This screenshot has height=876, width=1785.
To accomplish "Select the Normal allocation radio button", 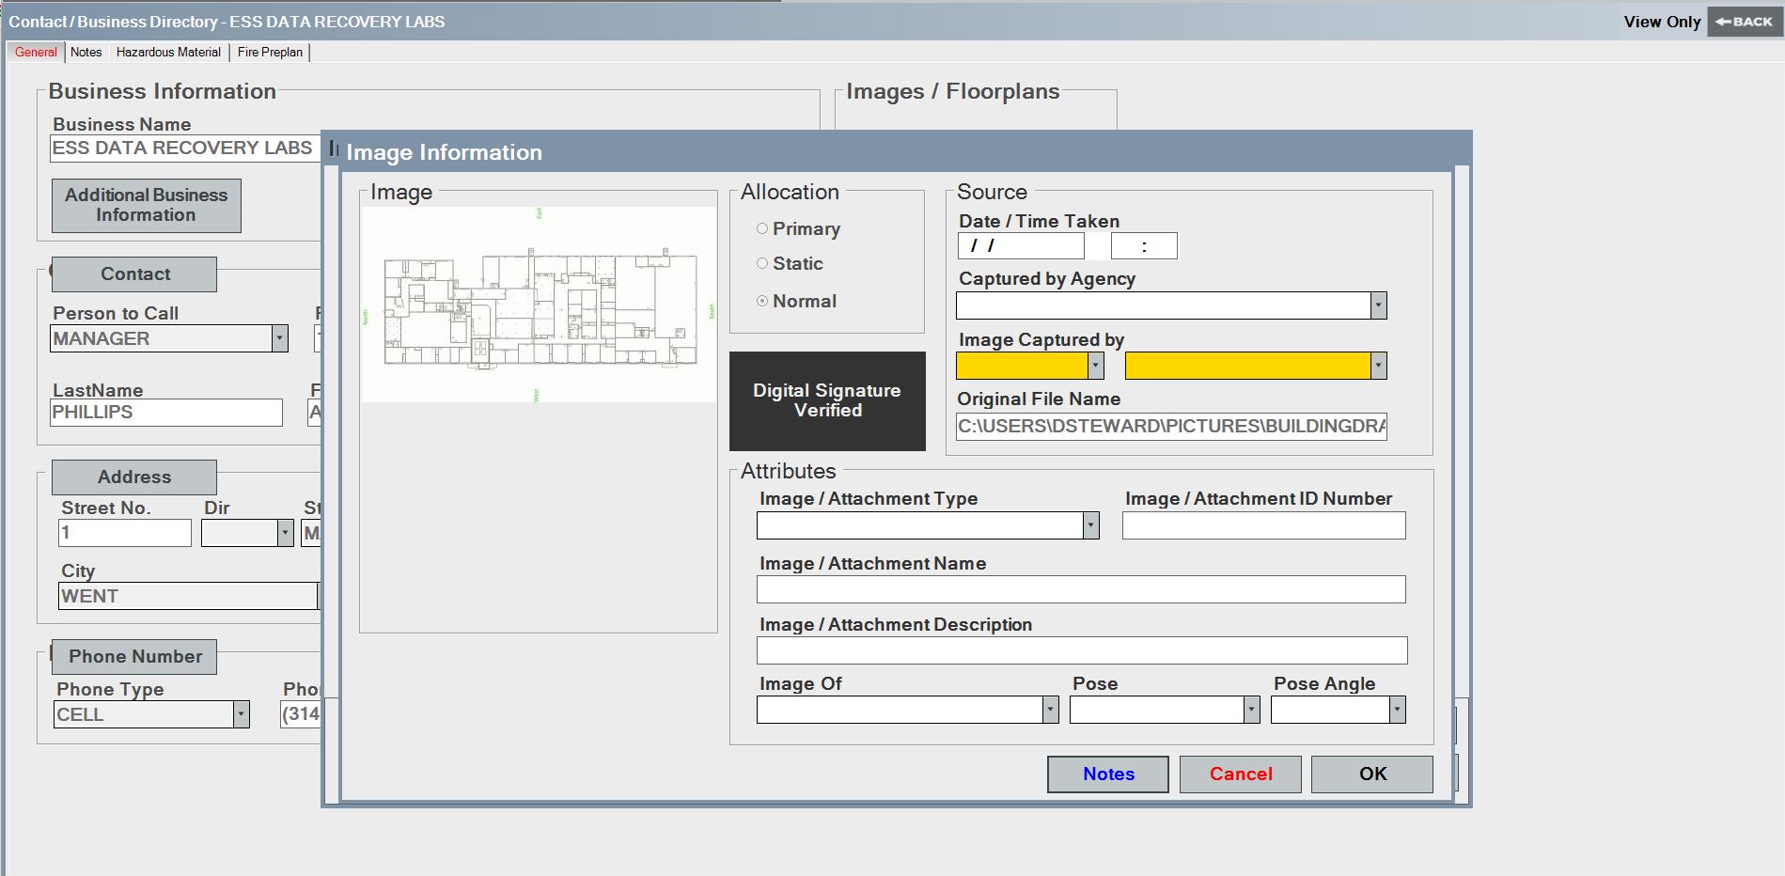I will click(762, 301).
